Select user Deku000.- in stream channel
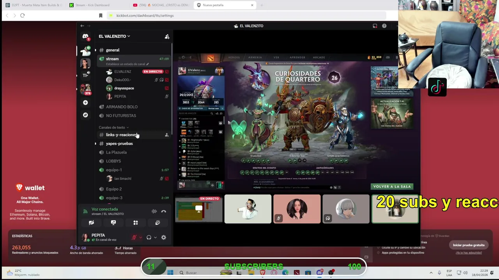This screenshot has height=280, width=499. coord(122,80)
